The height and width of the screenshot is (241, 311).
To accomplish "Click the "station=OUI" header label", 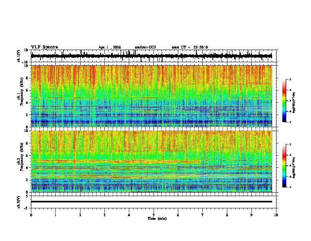I will point(145,47).
